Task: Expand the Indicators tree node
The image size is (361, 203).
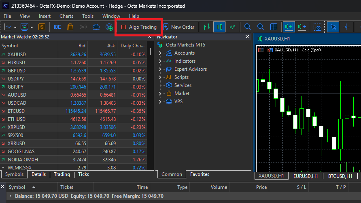Action: pyautogui.click(x=160, y=61)
